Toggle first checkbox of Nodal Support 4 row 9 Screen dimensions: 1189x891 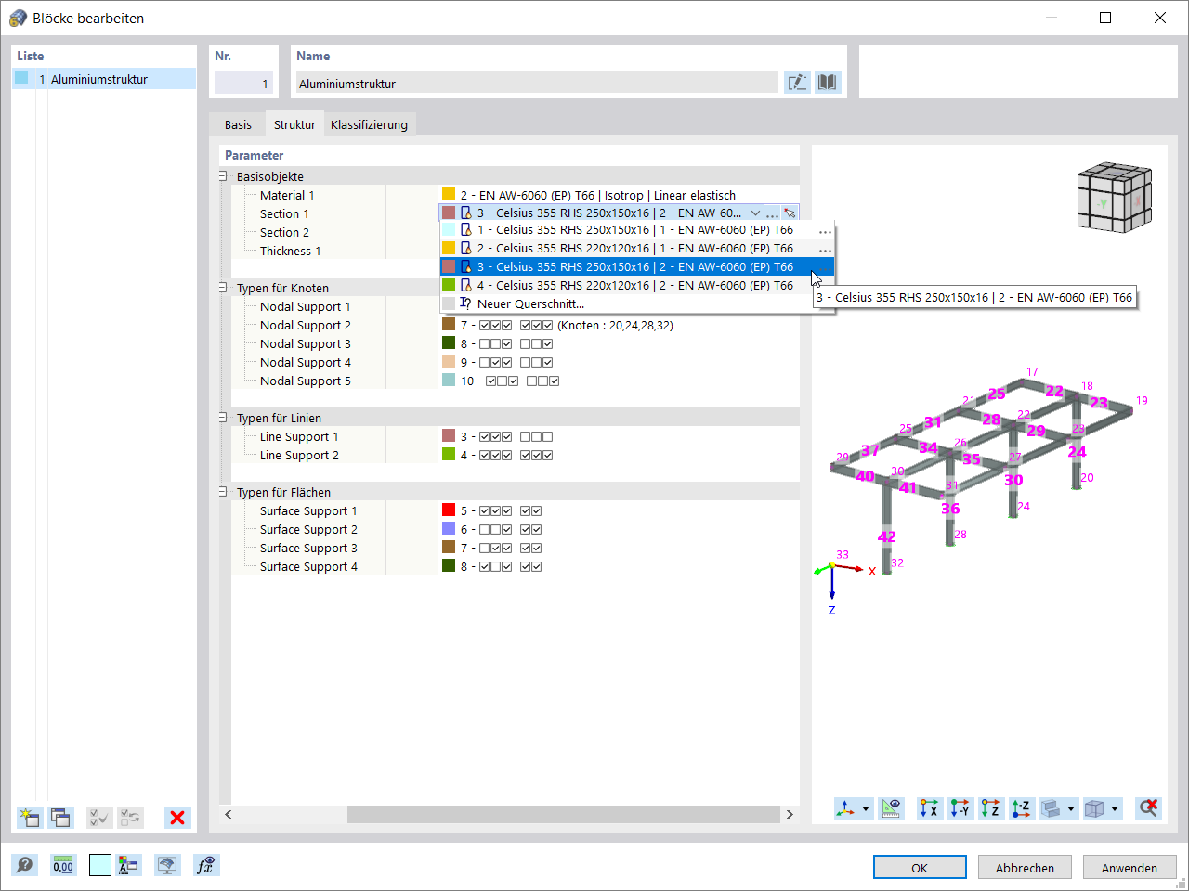click(484, 363)
